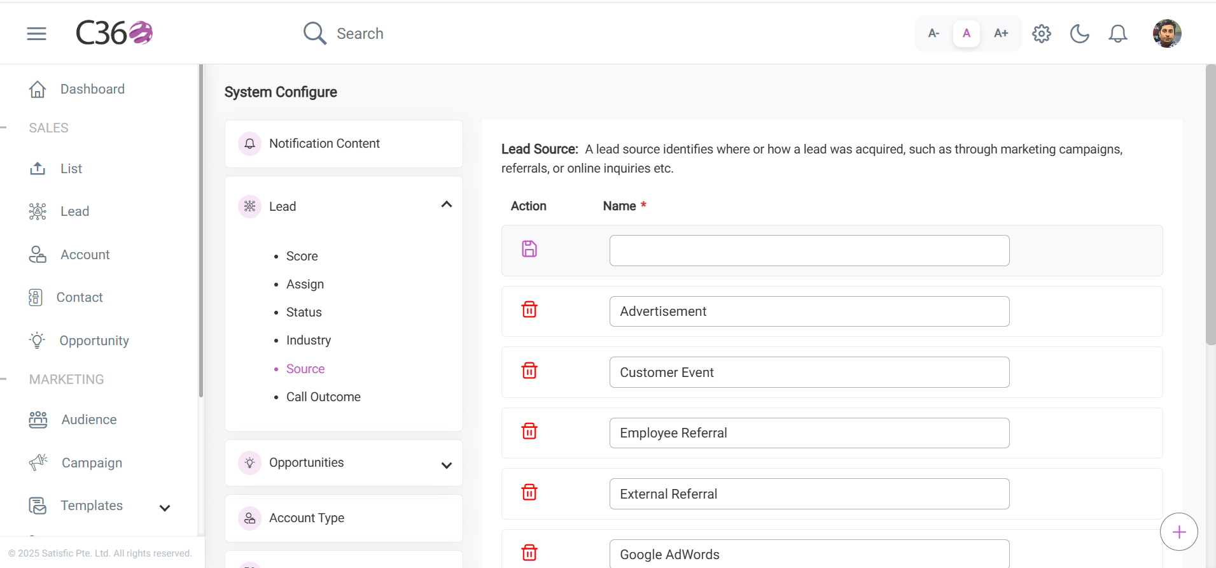Click the floating plus add button
1216x568 pixels.
point(1179,532)
